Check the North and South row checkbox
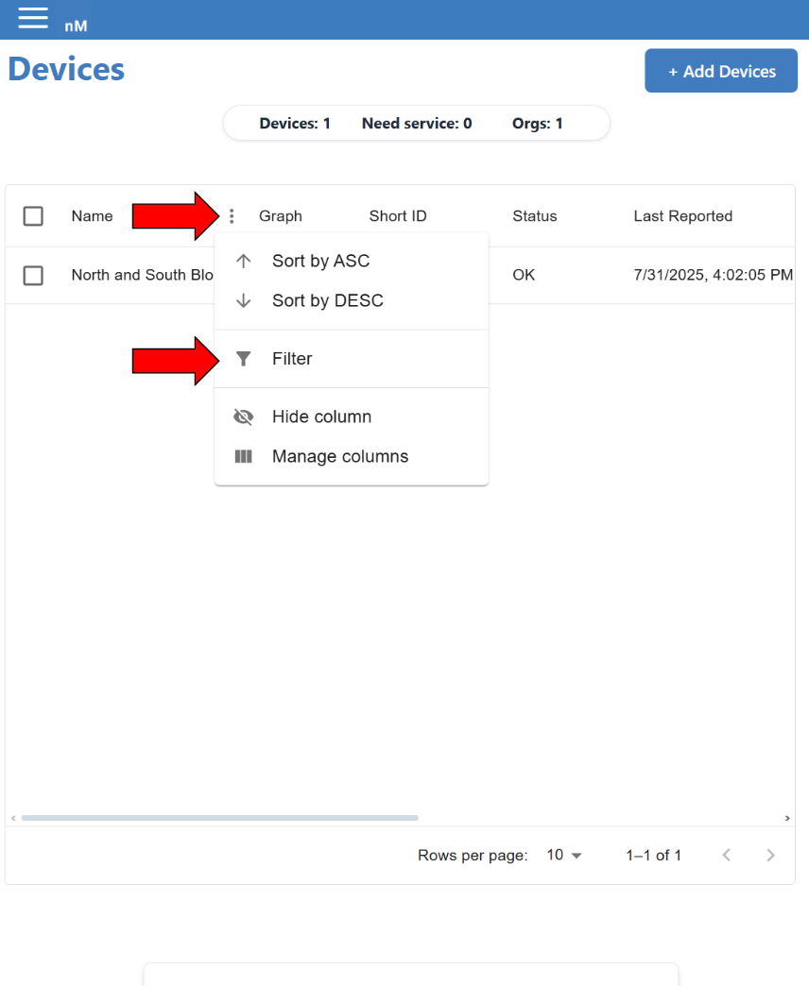The height and width of the screenshot is (986, 809). 33,276
